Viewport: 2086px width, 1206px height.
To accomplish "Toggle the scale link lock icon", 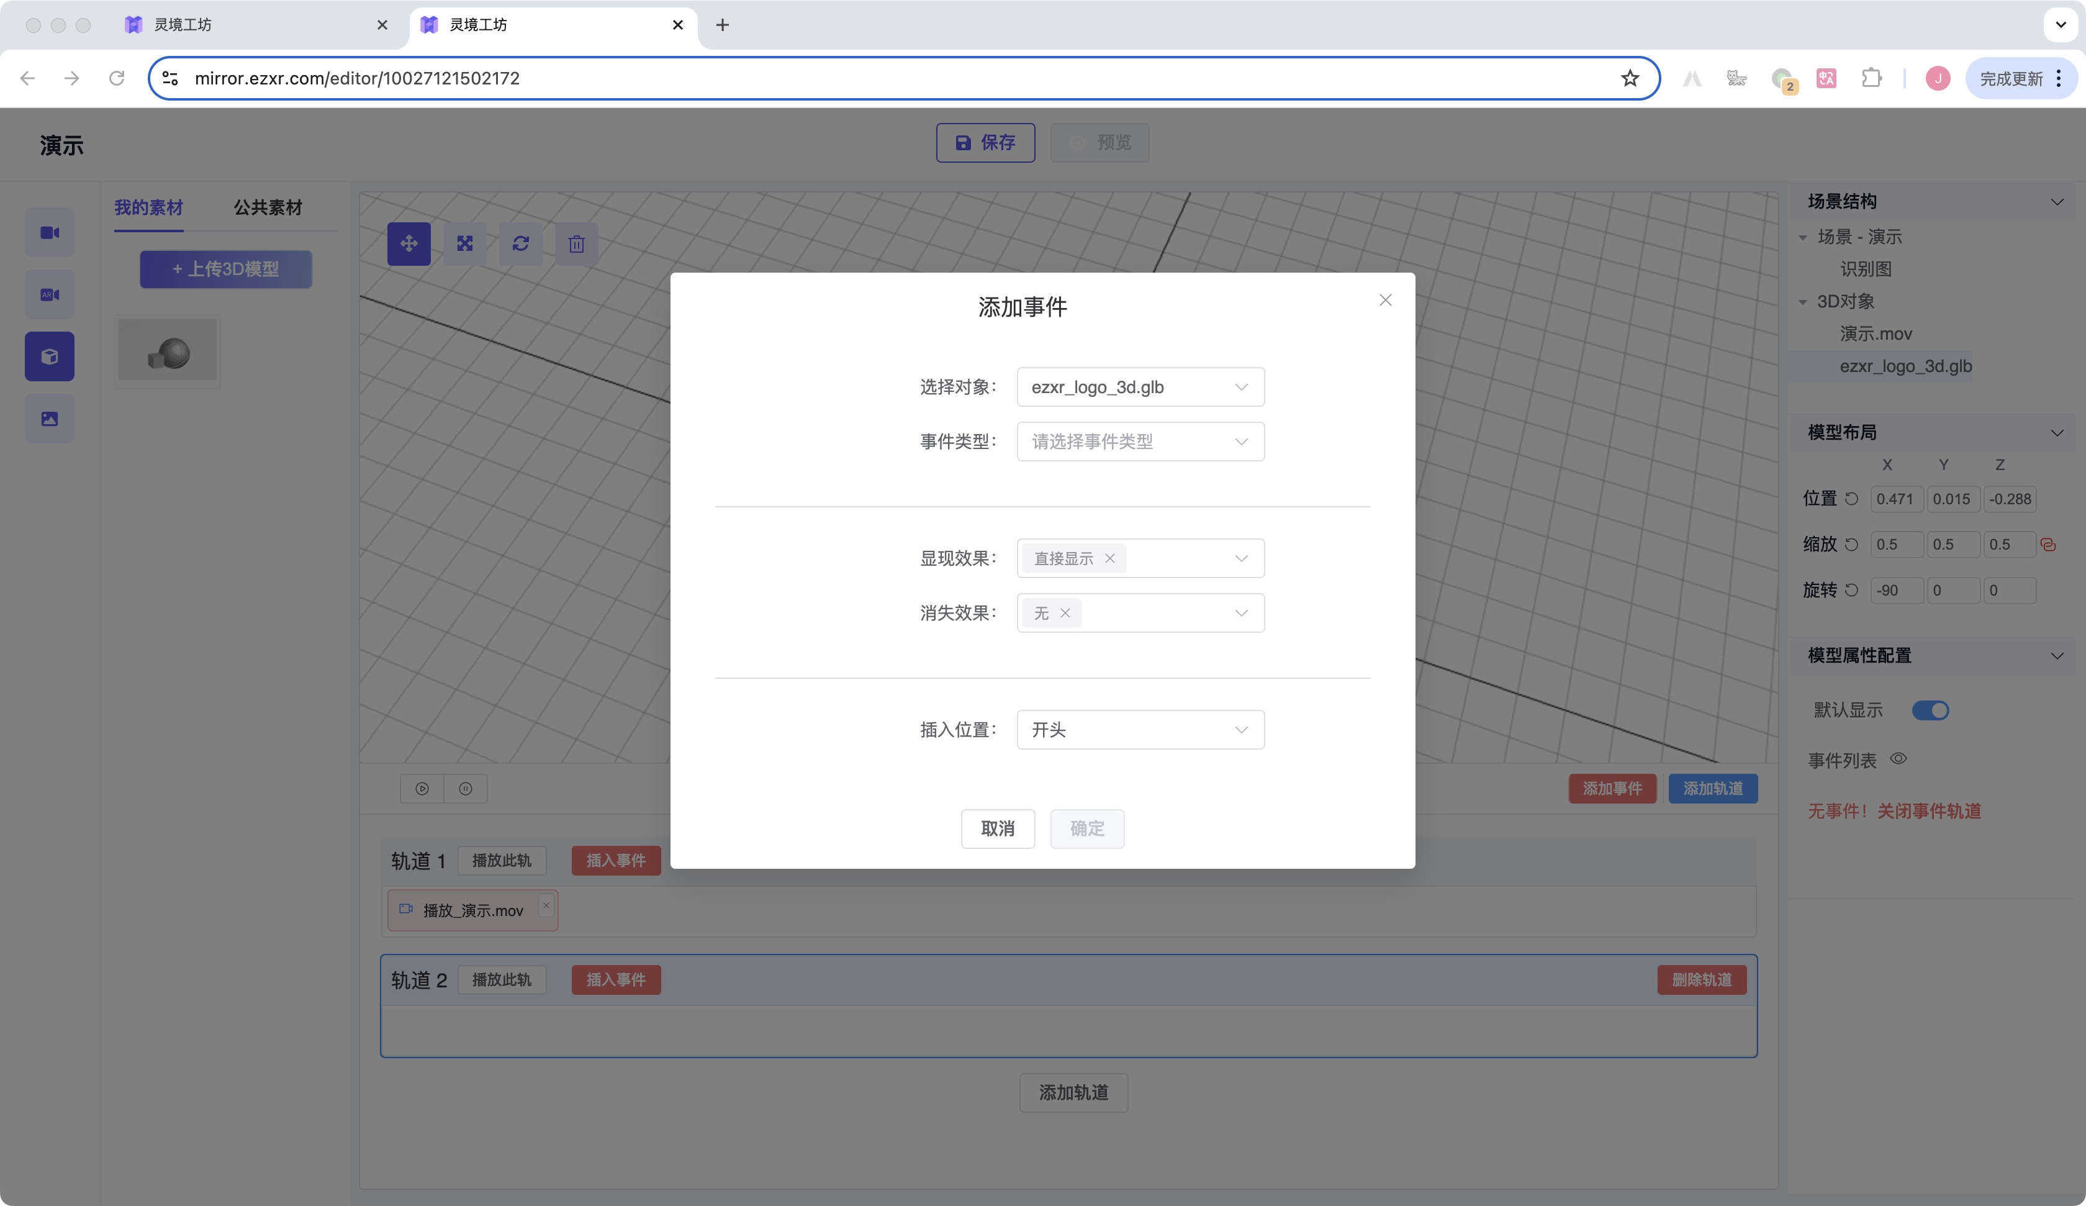I will [x=2049, y=545].
